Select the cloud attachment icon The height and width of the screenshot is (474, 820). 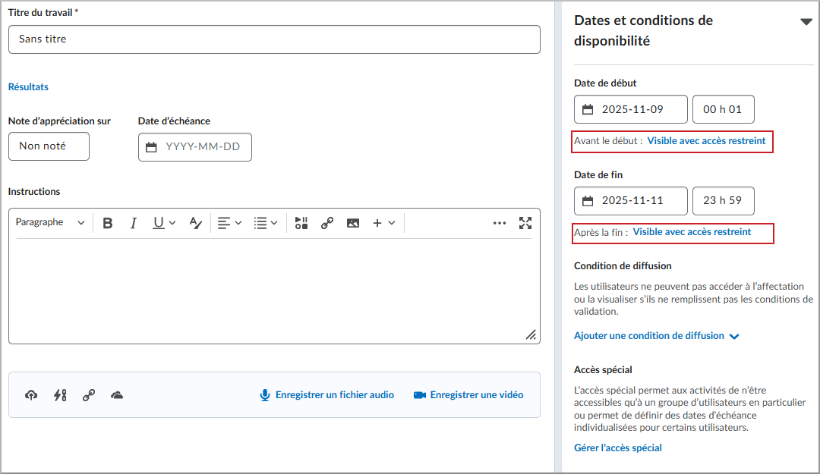tap(115, 395)
